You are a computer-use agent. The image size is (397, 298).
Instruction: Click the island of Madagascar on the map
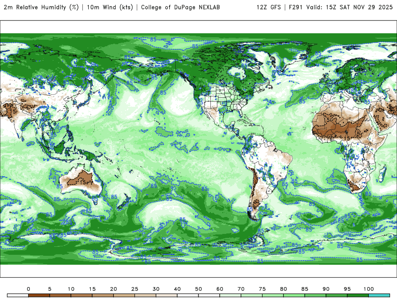tap(383, 173)
